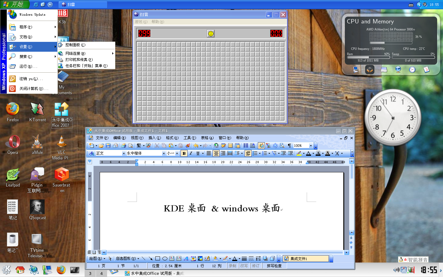
Task: Click the Office vertical scrollbar down arrow
Action: click(x=352, y=233)
